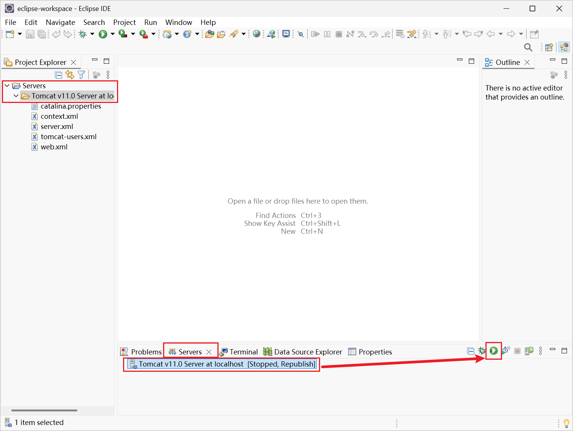The image size is (573, 431).
Task: Click the Open Task briefcase icon
Action: click(221, 34)
